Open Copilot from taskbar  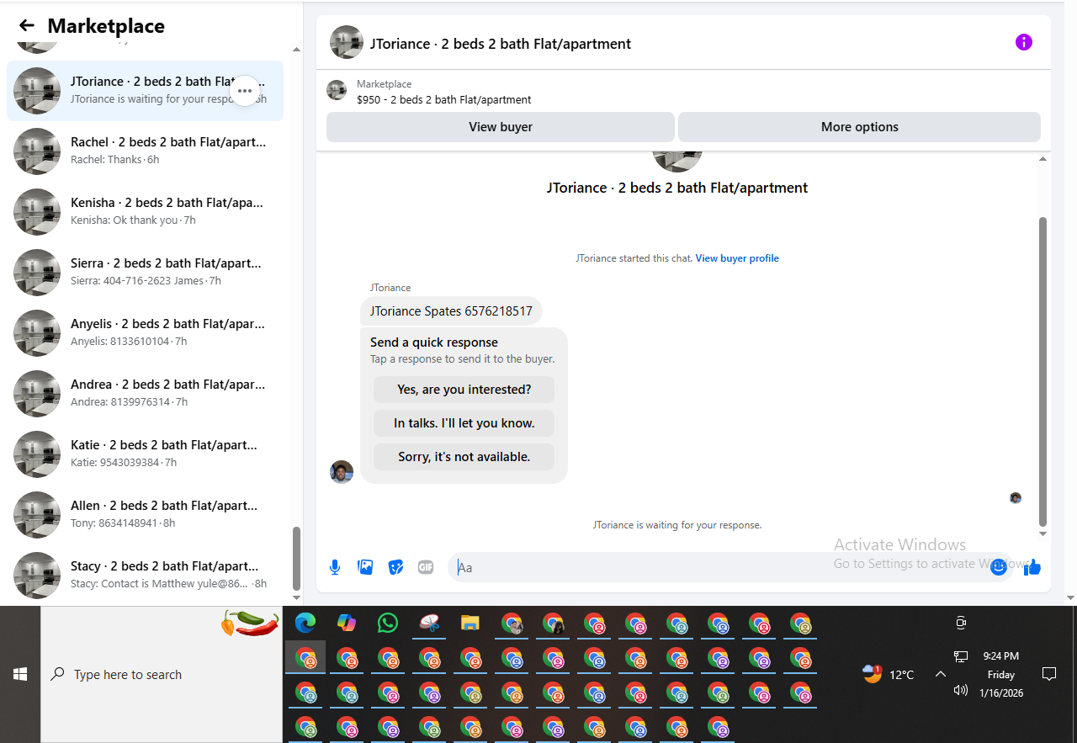click(x=347, y=623)
